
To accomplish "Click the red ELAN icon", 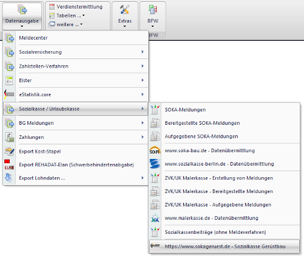I will click(x=9, y=164).
